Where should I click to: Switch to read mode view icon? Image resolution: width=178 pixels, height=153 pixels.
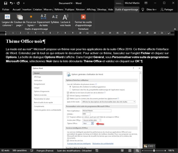coord(122,150)
